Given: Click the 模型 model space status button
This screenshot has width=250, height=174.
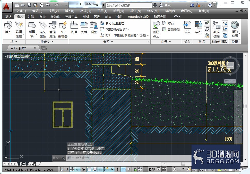Looking at the screenshot, I should point(152,169).
